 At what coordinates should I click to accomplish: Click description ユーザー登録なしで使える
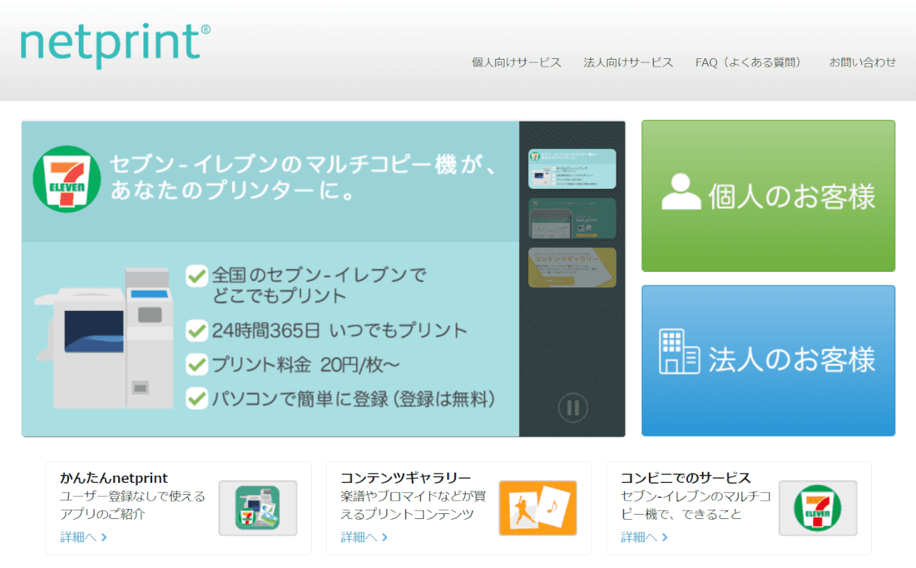pos(133,496)
